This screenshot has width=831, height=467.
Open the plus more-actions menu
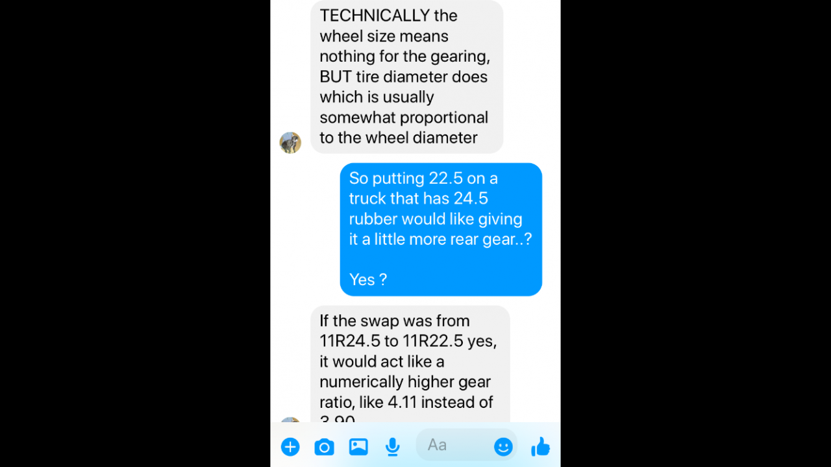(x=290, y=447)
